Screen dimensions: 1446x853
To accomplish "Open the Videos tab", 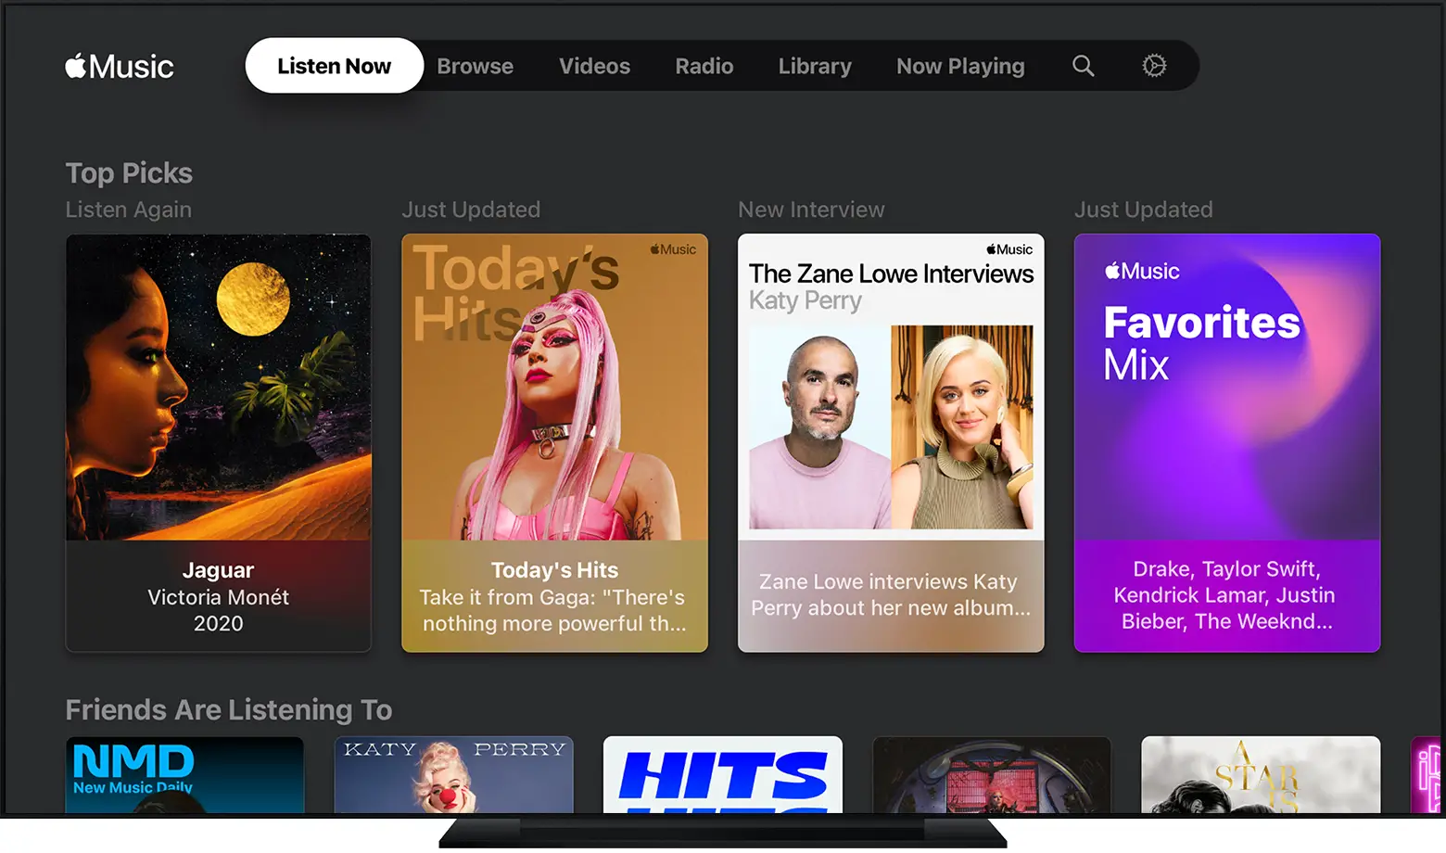I will point(594,66).
